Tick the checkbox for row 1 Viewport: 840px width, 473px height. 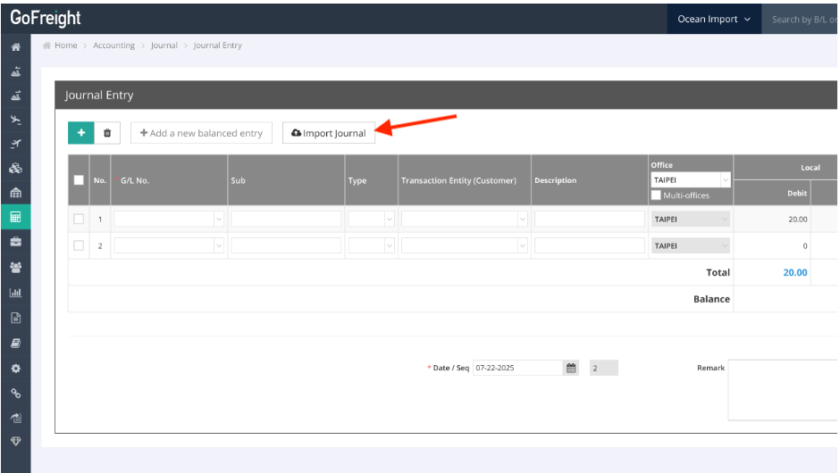tap(79, 219)
